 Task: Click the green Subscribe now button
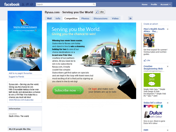pyautogui.click(x=68, y=90)
